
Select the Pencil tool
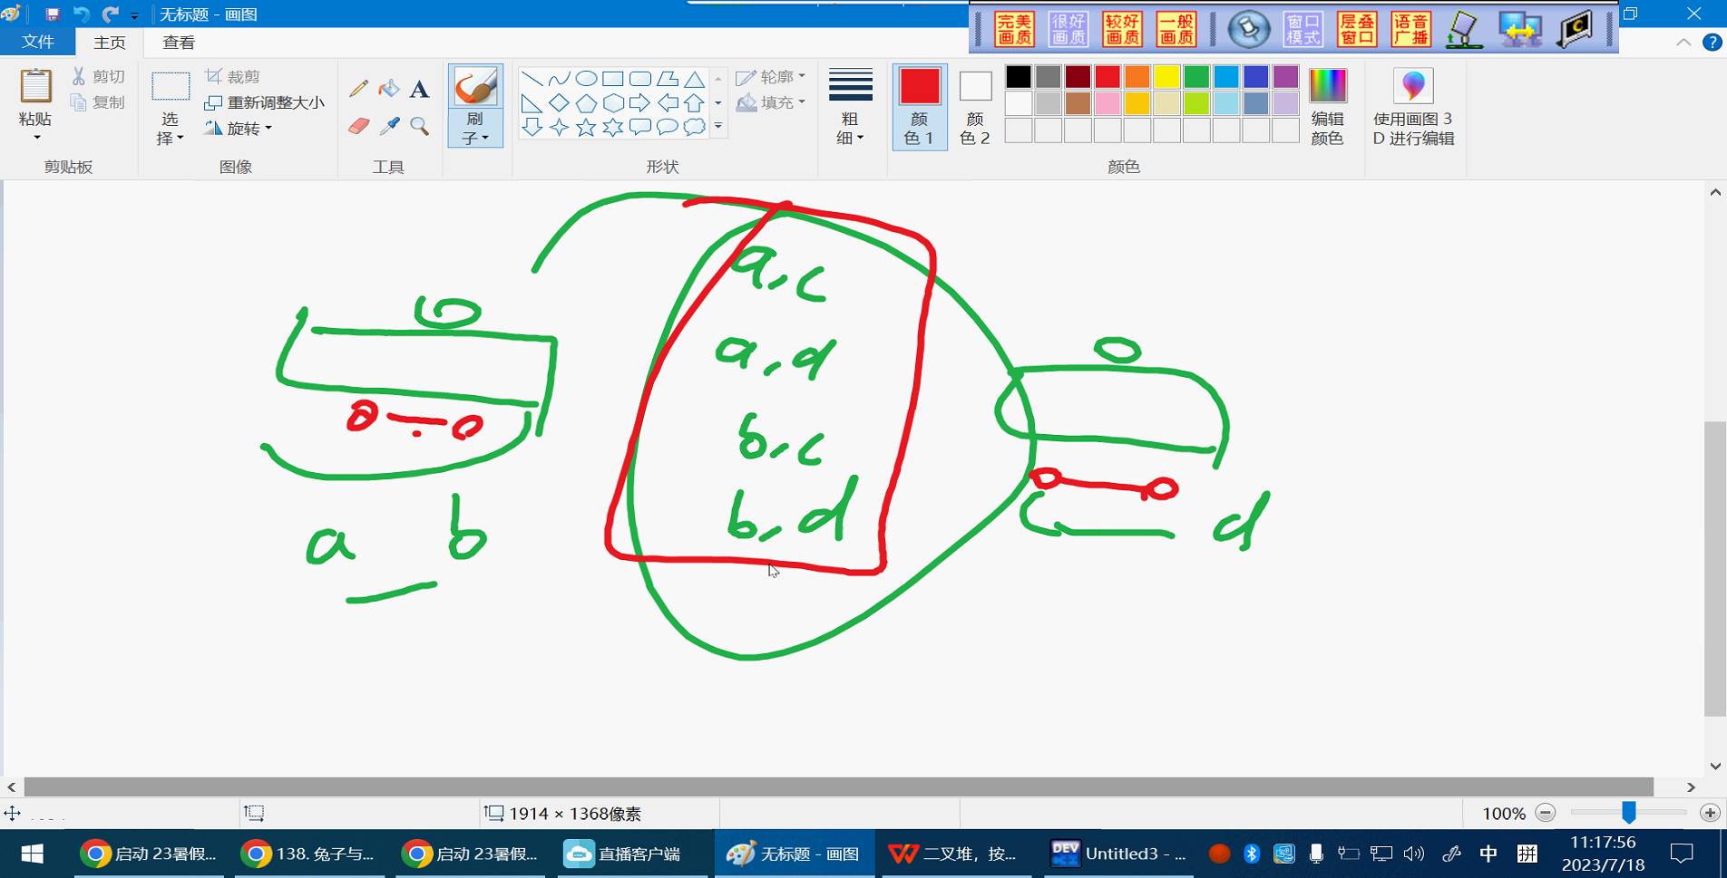click(358, 88)
